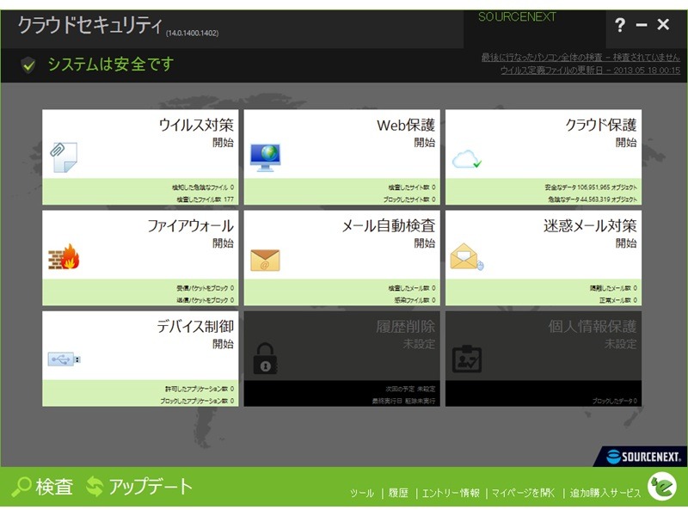Click the paperclip document icon in ウイルス対策
688x516 pixels.
tap(64, 157)
